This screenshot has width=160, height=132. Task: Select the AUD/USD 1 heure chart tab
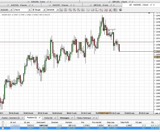tap(141, 5)
